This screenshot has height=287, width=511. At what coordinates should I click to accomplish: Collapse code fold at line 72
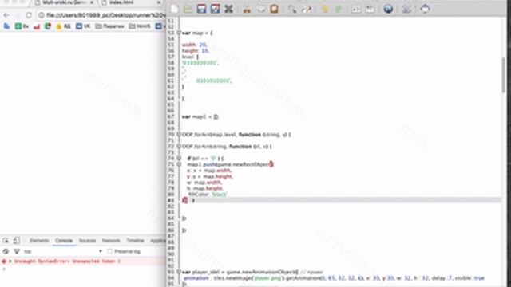coord(179,147)
